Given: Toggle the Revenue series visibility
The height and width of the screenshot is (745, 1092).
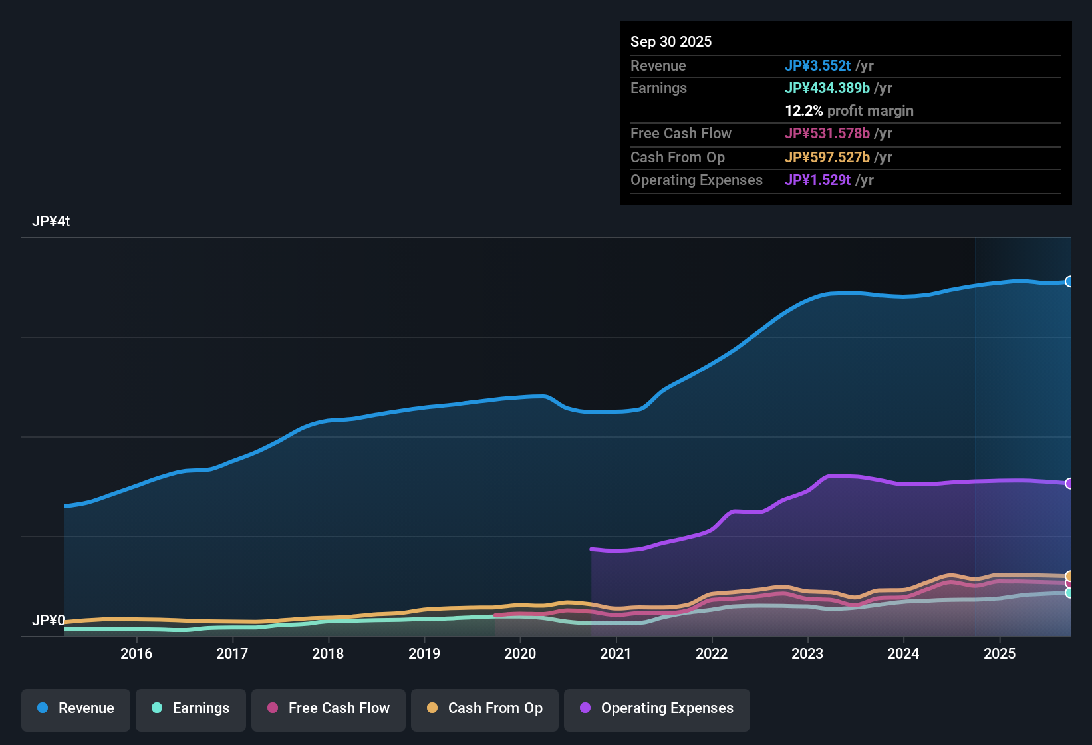Looking at the screenshot, I should [x=75, y=708].
